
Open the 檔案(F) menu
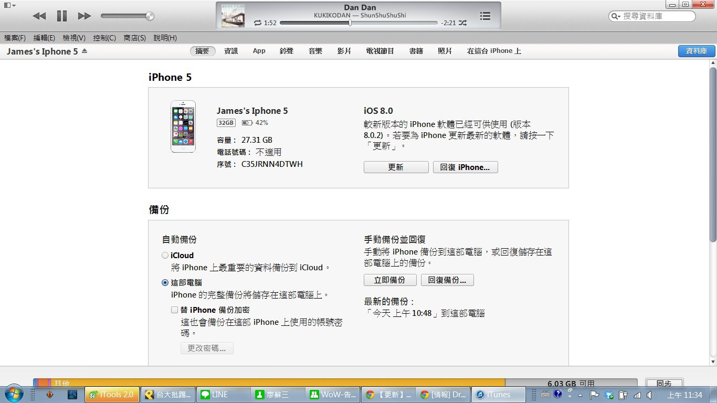click(x=15, y=38)
